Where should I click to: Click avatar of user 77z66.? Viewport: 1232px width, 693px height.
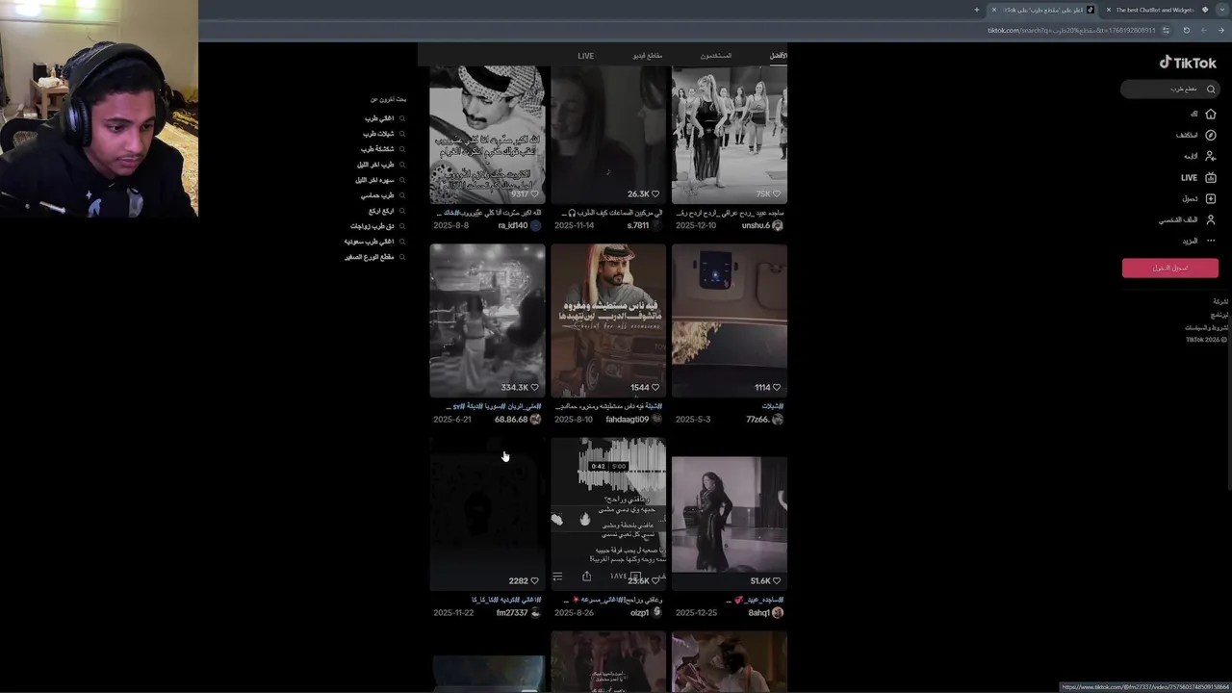778,419
